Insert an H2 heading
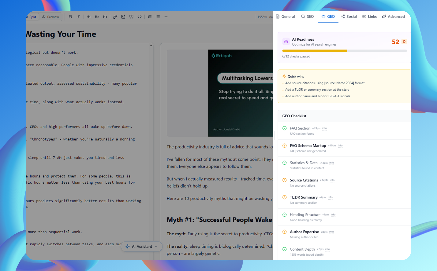 point(97,17)
